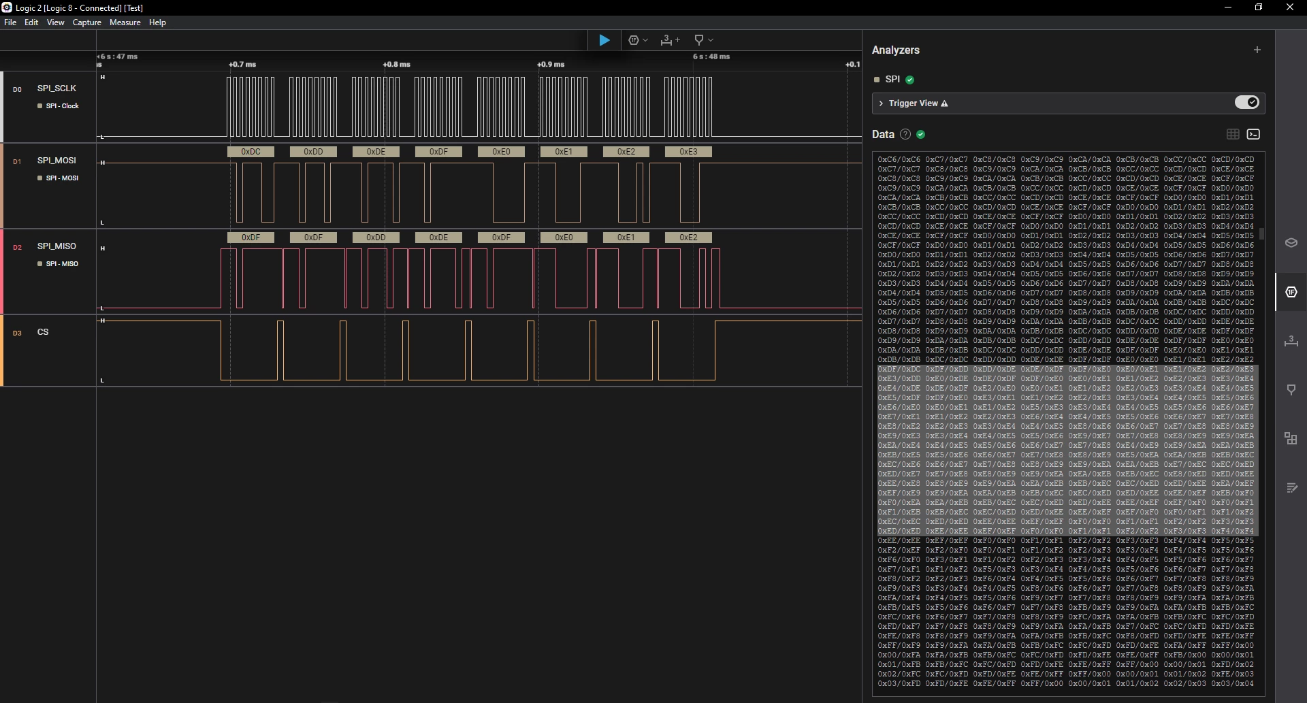Open the Device Settings sidebar icon
The width and height of the screenshot is (1307, 703).
(x=1291, y=243)
